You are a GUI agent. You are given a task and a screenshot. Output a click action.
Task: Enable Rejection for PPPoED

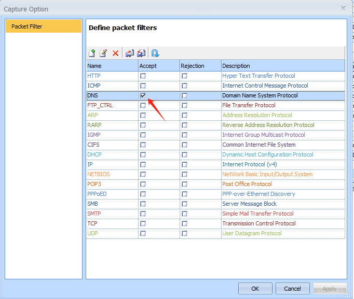point(184,194)
